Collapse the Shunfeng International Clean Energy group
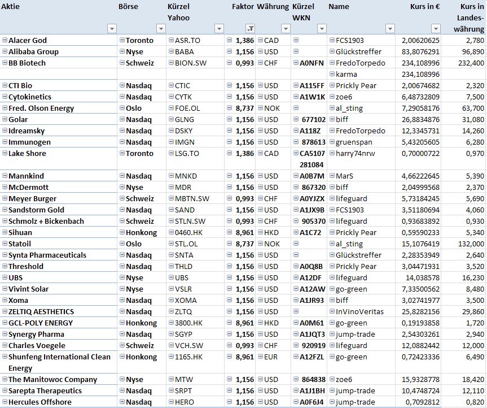The height and width of the screenshot is (408, 487). click(x=5, y=357)
